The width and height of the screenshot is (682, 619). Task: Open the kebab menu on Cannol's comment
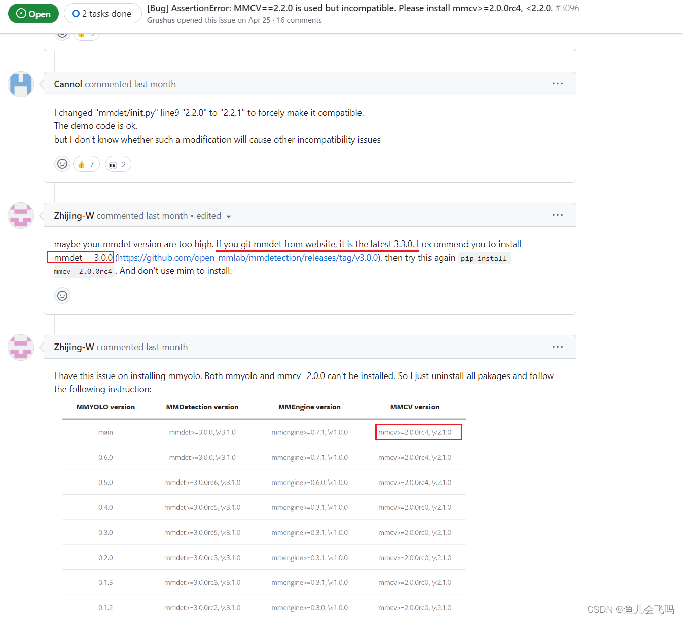[558, 83]
